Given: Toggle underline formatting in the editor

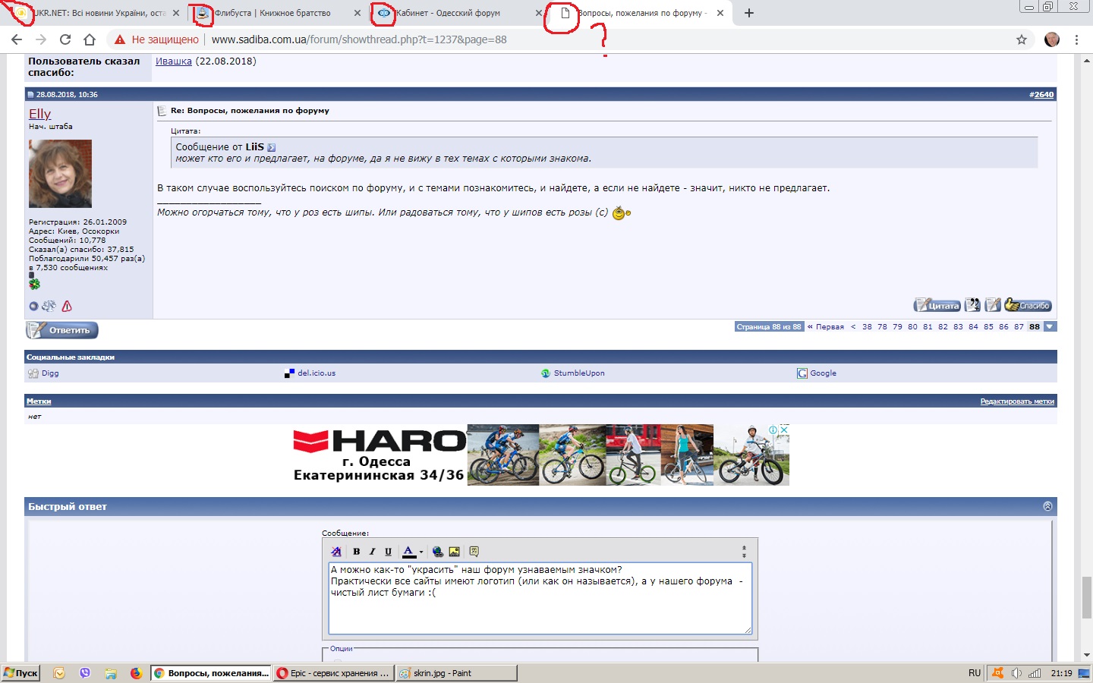Looking at the screenshot, I should click(388, 552).
